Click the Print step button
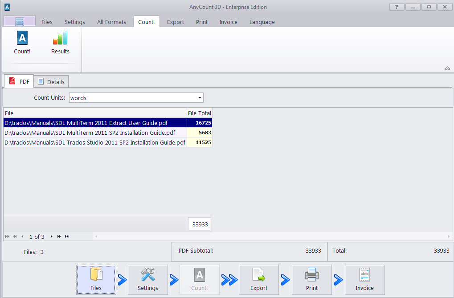Viewport: 454px width, 298px height. tap(311, 279)
